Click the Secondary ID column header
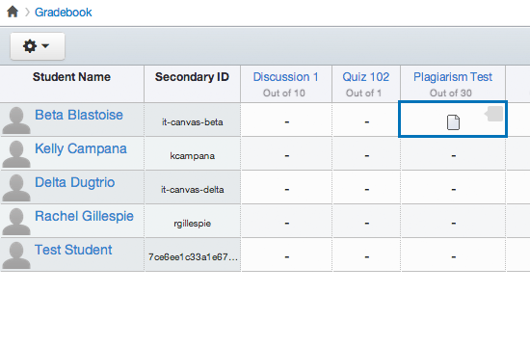530x347 pixels. (192, 77)
